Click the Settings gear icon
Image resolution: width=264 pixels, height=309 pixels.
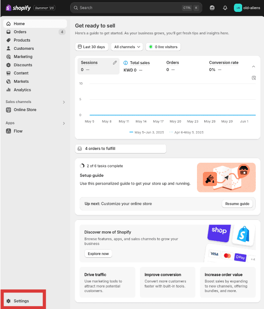click(x=9, y=301)
